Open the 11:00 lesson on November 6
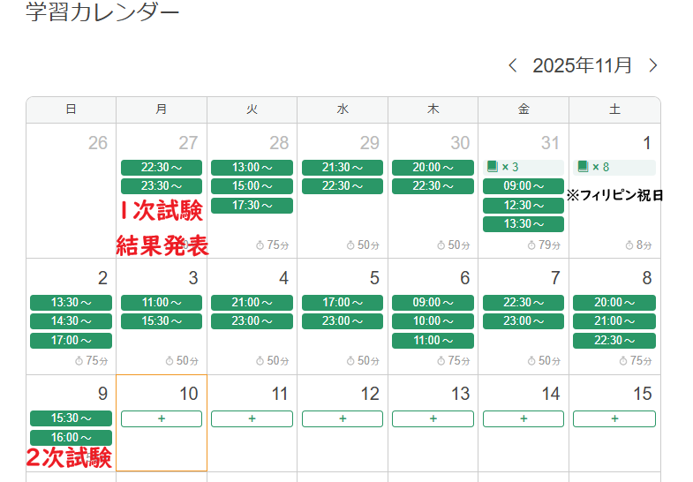The image size is (693, 482). [x=433, y=341]
